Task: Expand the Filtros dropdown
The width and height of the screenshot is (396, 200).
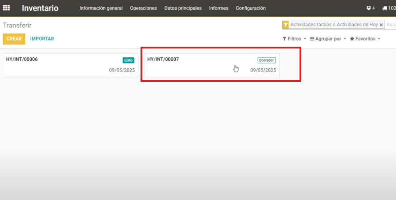Action: click(294, 39)
